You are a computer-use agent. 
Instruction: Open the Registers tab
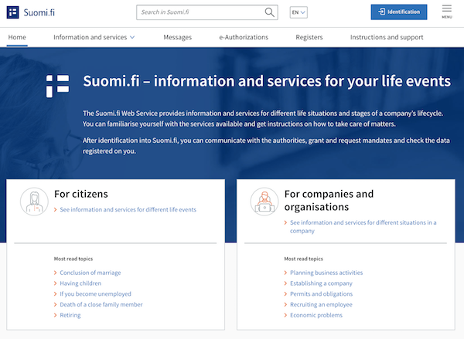[309, 37]
